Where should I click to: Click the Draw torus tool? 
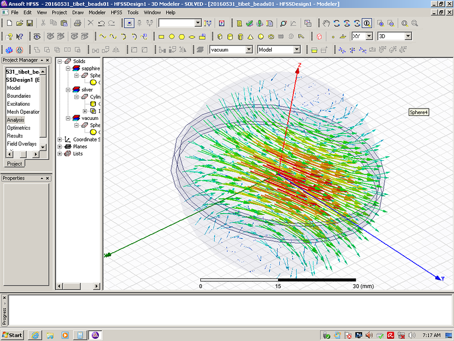pos(271,36)
